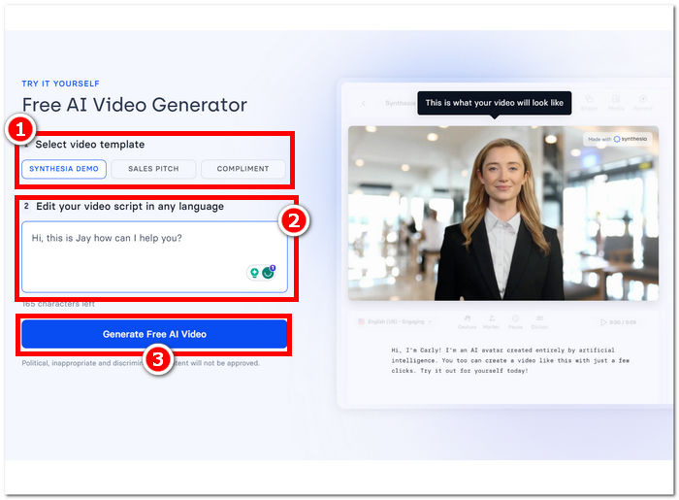Screen dimensions: 679x500
Task: Click the Pause tool icon
Action: 515,322
